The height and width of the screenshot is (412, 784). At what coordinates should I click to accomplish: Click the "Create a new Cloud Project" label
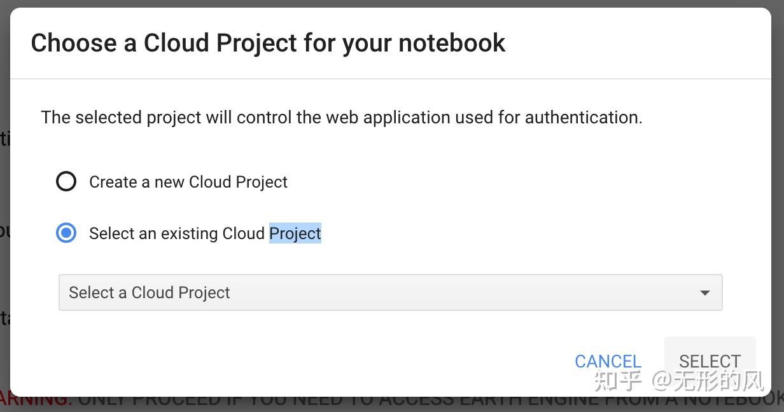pyautogui.click(x=188, y=182)
